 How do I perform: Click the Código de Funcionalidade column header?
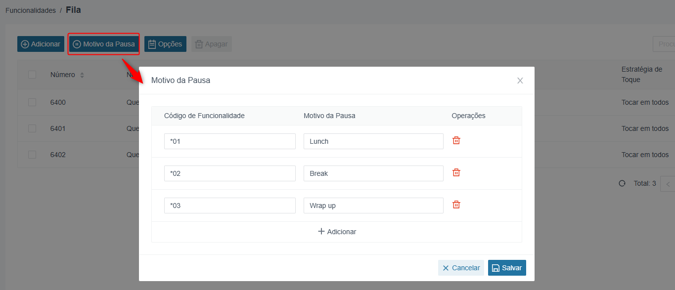pyautogui.click(x=204, y=116)
